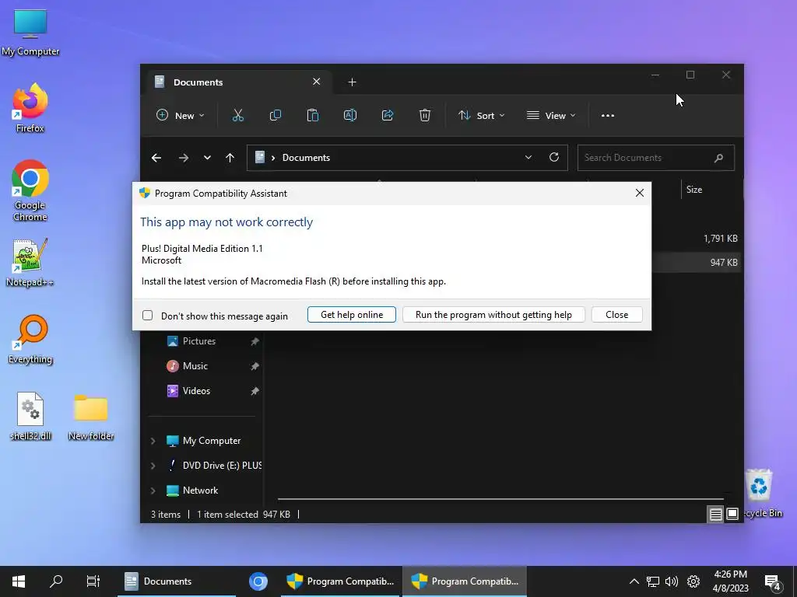Viewport: 797px width, 597px height.
Task: Select shell32.dll file on desktop
Action: (x=30, y=417)
